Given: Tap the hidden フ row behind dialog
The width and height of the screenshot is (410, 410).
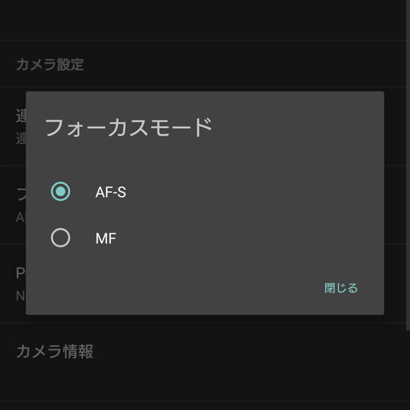Looking at the screenshot, I should pyautogui.click(x=19, y=194).
